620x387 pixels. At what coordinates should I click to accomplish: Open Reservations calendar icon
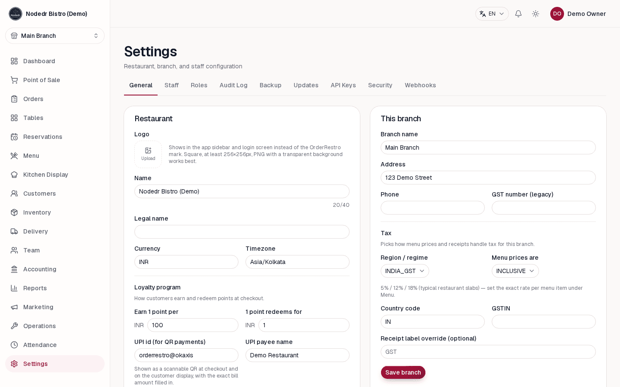(x=14, y=137)
